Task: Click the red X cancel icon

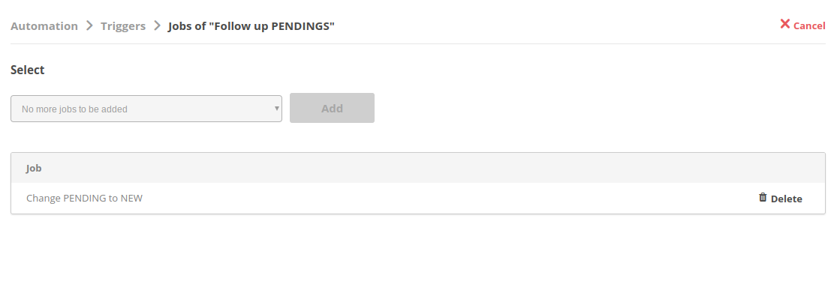Action: click(x=784, y=24)
